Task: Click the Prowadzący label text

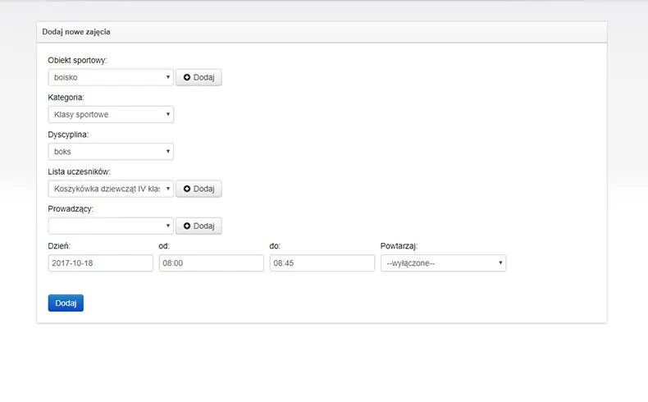Action: [x=71, y=208]
